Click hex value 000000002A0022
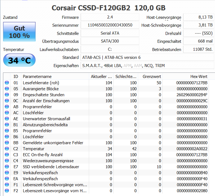This screenshot has width=215, height=196. point(192,149)
